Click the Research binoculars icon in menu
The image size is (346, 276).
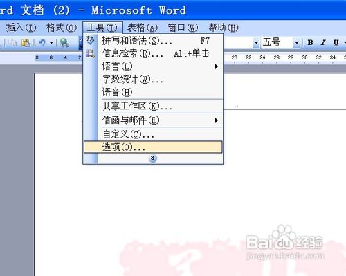[x=90, y=53]
